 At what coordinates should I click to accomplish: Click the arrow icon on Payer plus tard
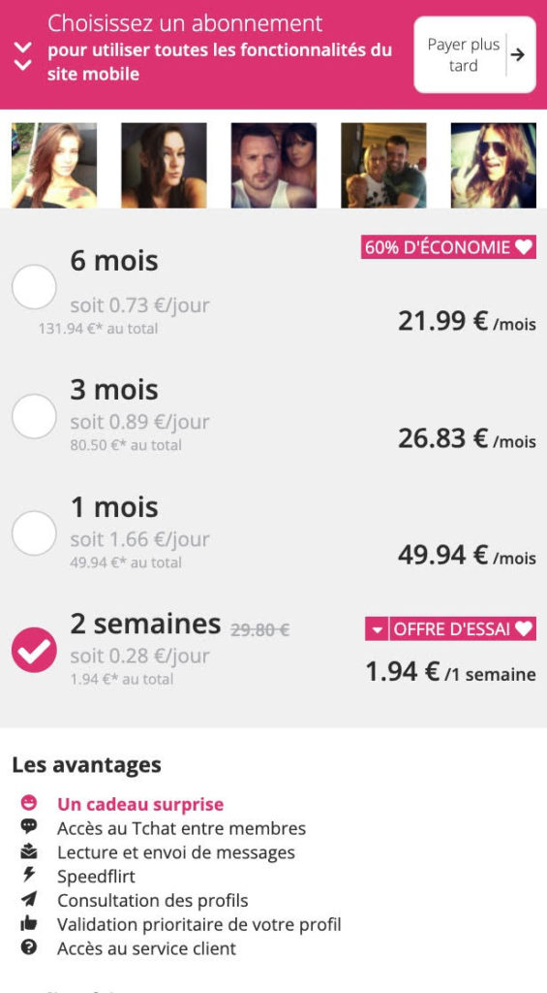pos(517,55)
